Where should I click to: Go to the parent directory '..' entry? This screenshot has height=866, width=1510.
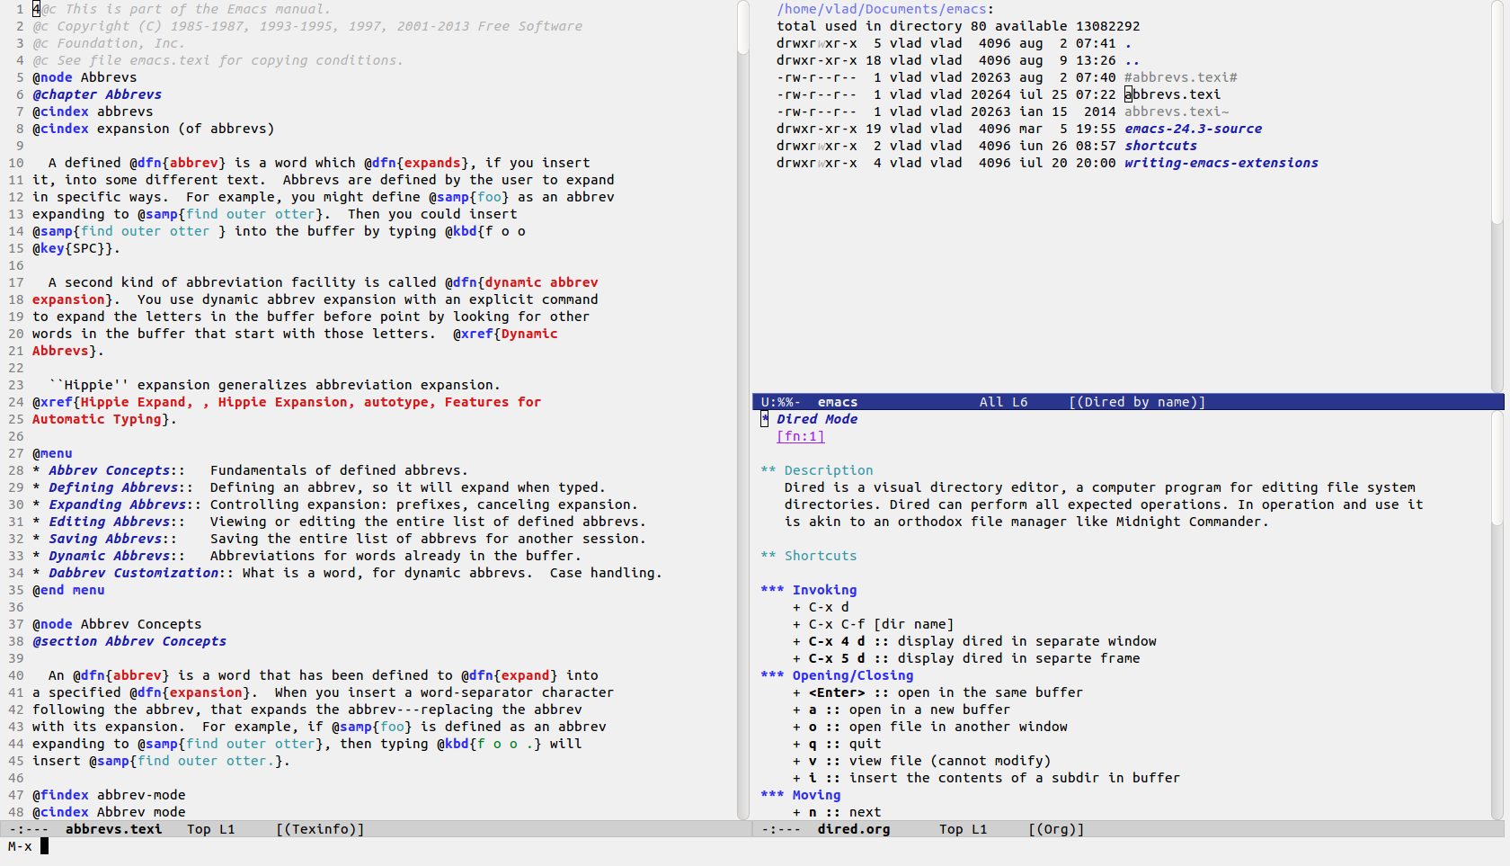coord(1132,60)
